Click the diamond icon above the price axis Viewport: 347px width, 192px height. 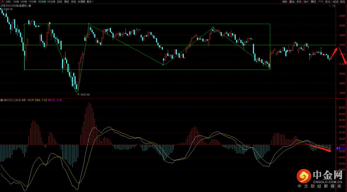pyautogui.click(x=330, y=6)
